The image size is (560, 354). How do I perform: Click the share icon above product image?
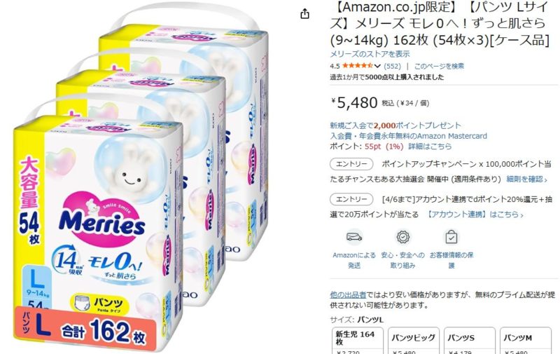[304, 14]
